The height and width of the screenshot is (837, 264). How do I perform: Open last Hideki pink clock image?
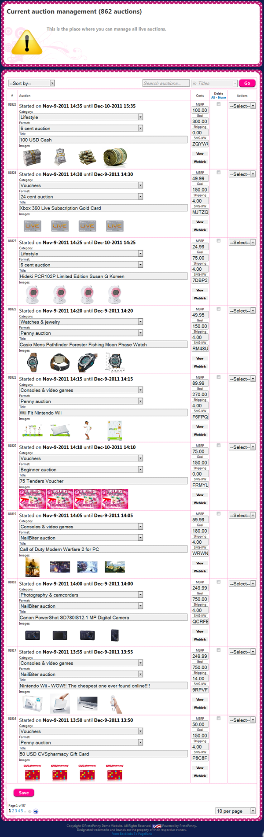pos(114,295)
